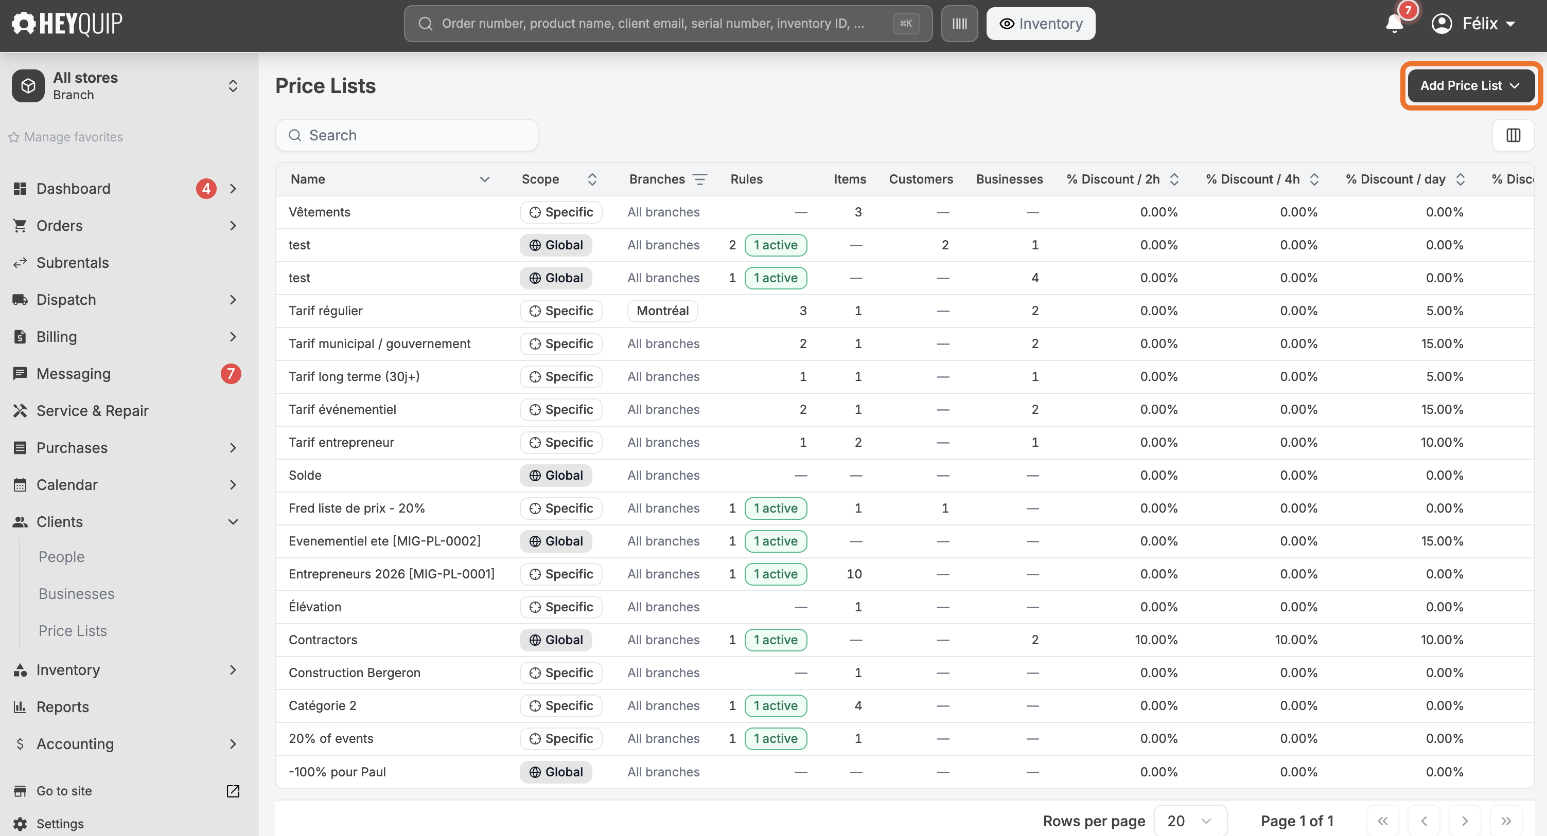
Task: Focus the global order search bar
Action: (x=668, y=24)
